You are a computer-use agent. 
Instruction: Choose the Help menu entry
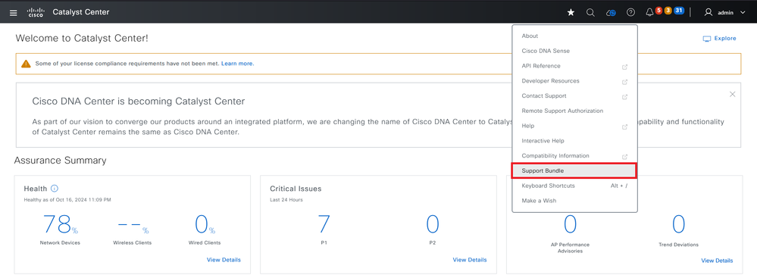tap(574, 126)
